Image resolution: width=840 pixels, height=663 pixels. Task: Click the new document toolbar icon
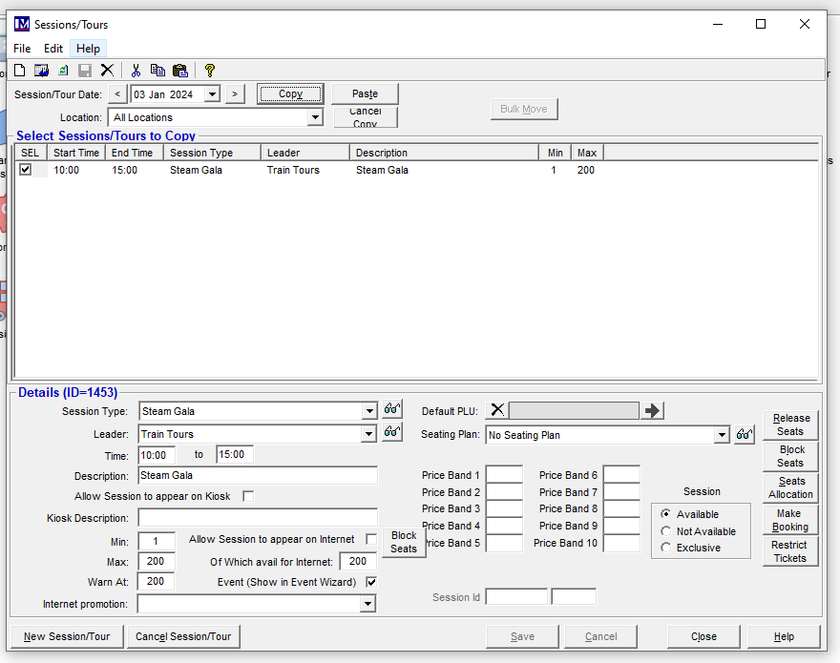point(19,71)
